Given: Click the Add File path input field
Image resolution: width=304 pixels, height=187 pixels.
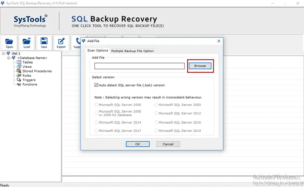Looking at the screenshot, I should pyautogui.click(x=139, y=66).
